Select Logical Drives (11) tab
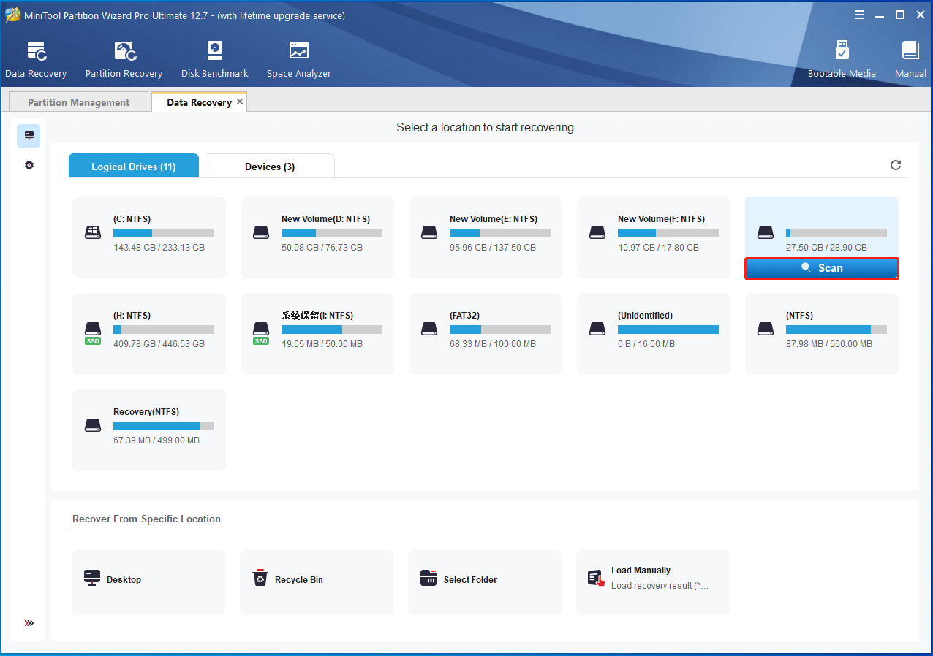This screenshot has height=656, width=933. pos(133,166)
